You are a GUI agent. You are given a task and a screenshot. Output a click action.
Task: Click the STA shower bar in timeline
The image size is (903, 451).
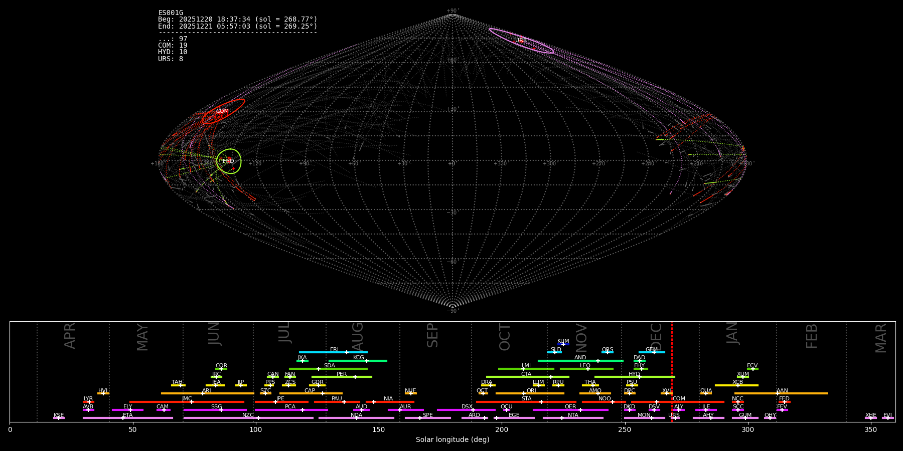coord(526,402)
